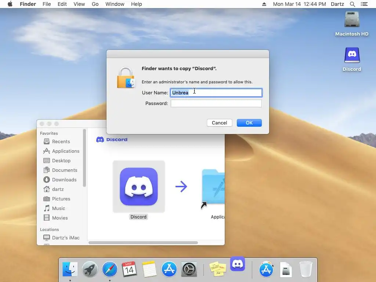
Task: Open App Store from the Dock
Action: 169,269
